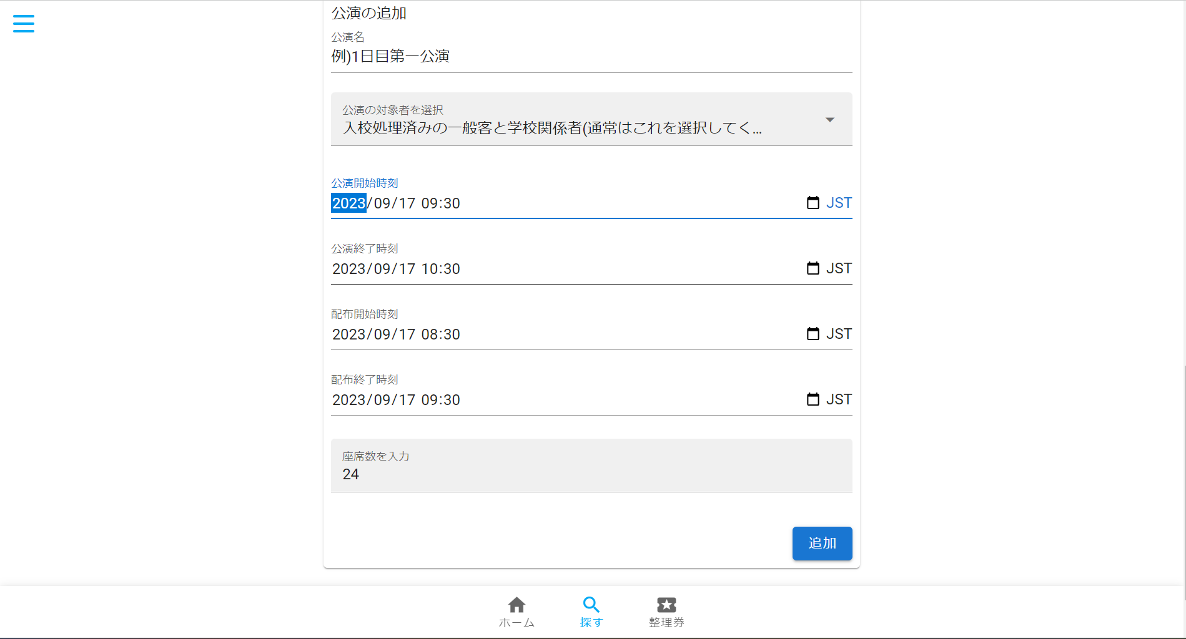Click the search magnifier icon 探す

tap(591, 605)
